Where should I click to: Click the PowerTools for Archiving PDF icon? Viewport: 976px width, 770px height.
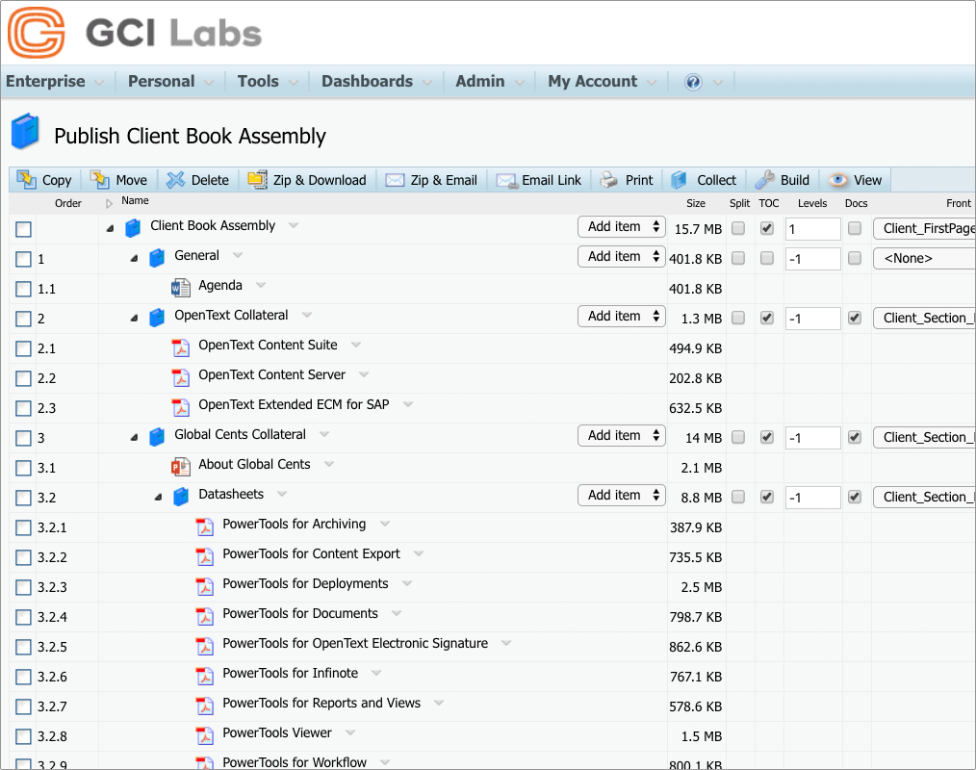point(205,526)
